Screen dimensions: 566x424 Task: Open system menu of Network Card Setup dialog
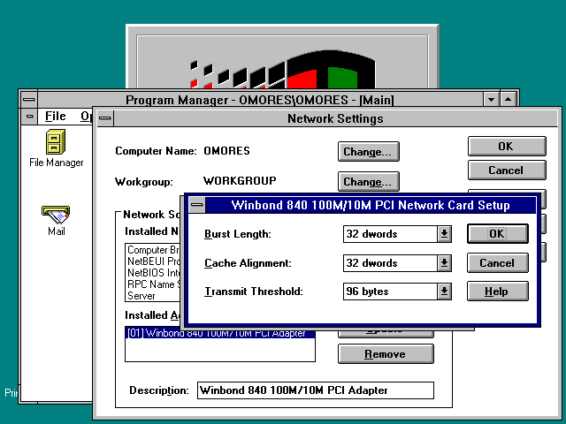196,205
